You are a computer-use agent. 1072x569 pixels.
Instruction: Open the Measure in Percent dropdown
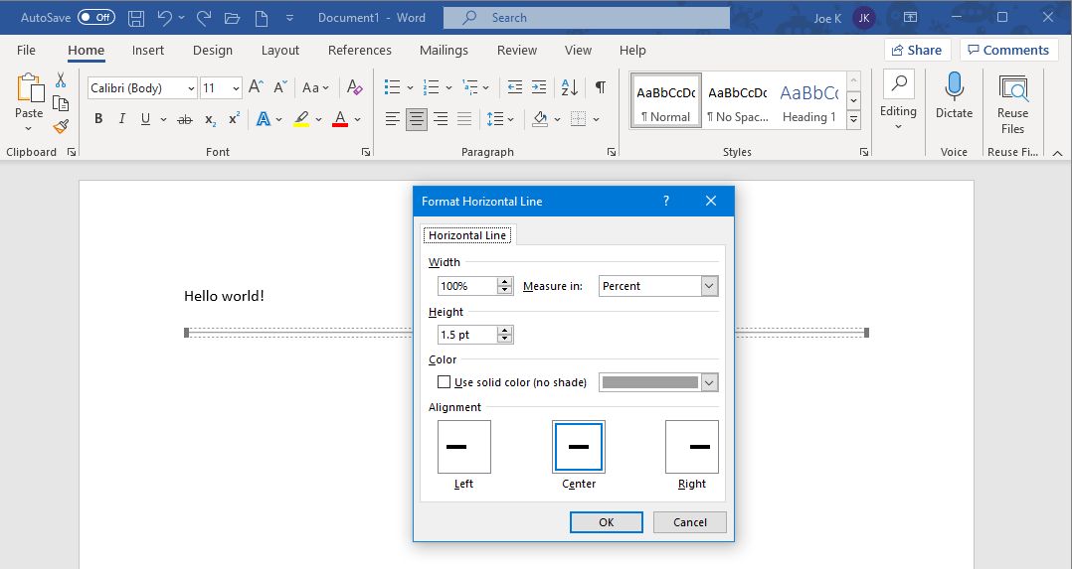click(x=658, y=286)
